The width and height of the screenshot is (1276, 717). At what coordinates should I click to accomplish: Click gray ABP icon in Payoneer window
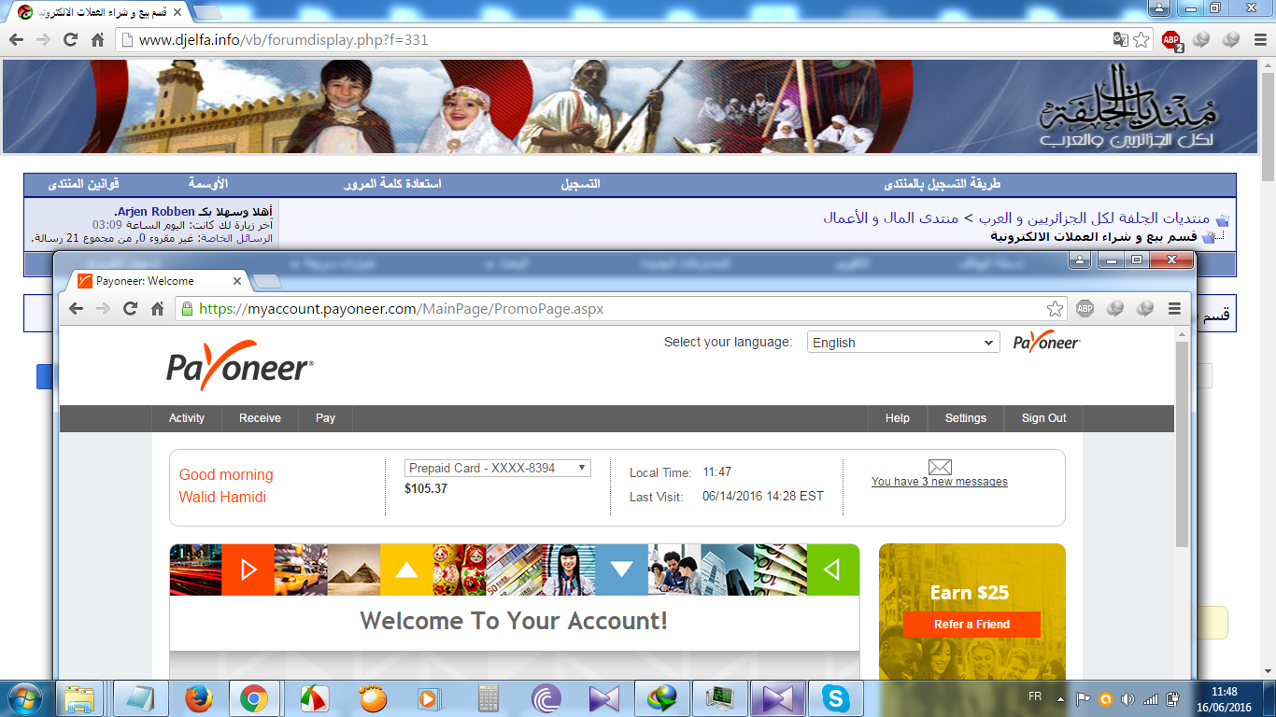[x=1085, y=308]
